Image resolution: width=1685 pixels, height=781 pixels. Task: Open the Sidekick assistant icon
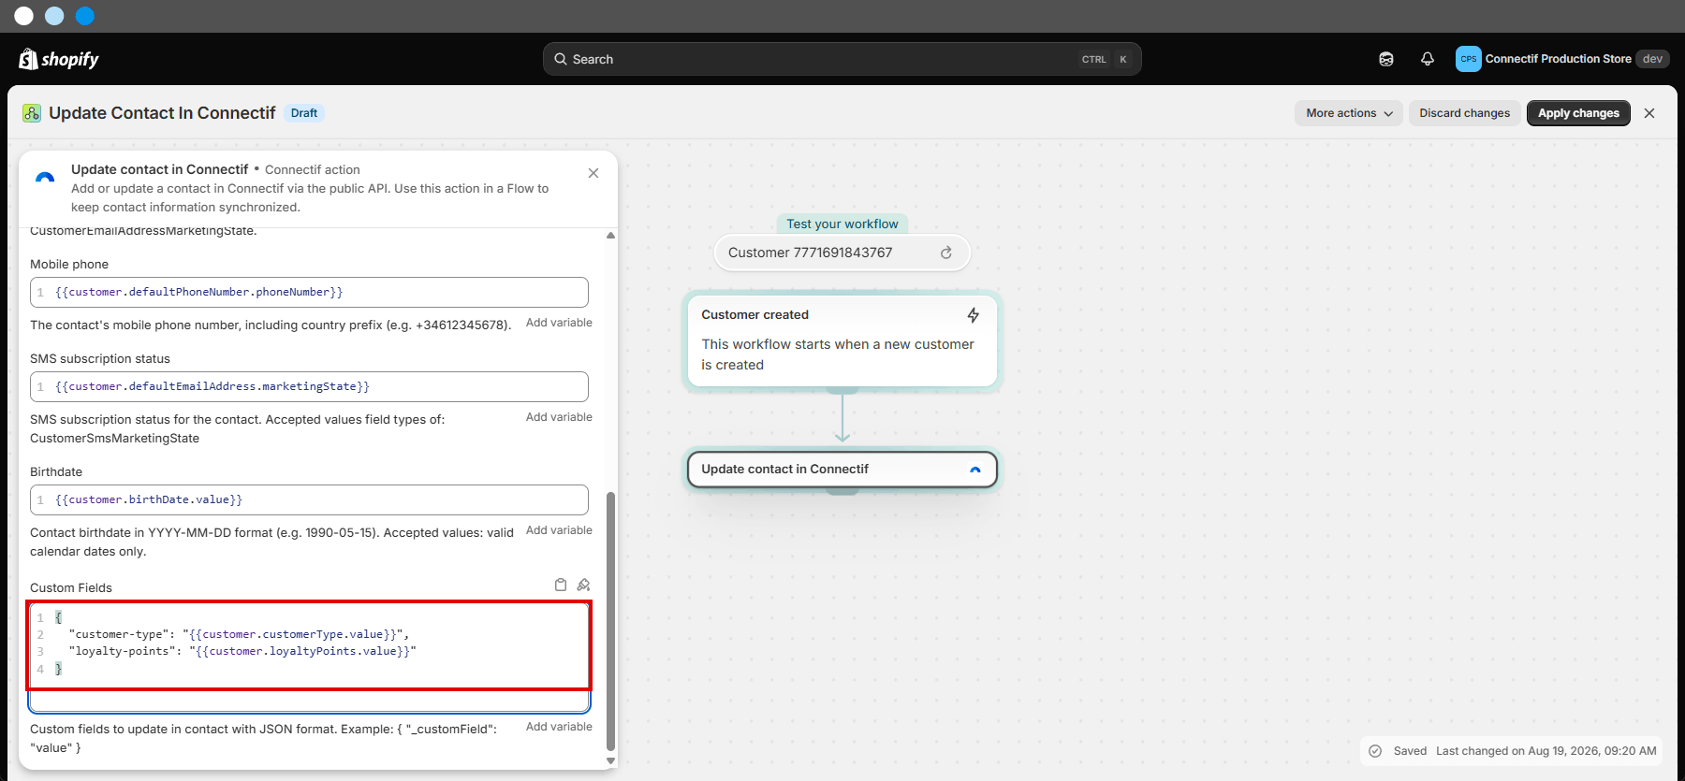point(1386,59)
